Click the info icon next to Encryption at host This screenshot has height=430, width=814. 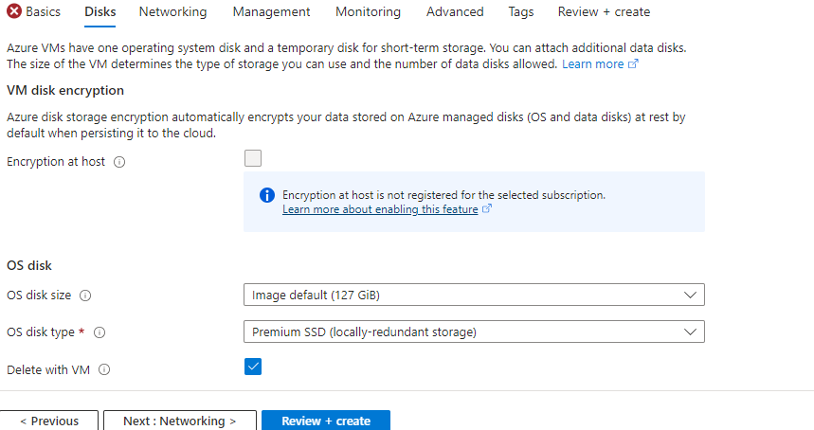pos(119,162)
